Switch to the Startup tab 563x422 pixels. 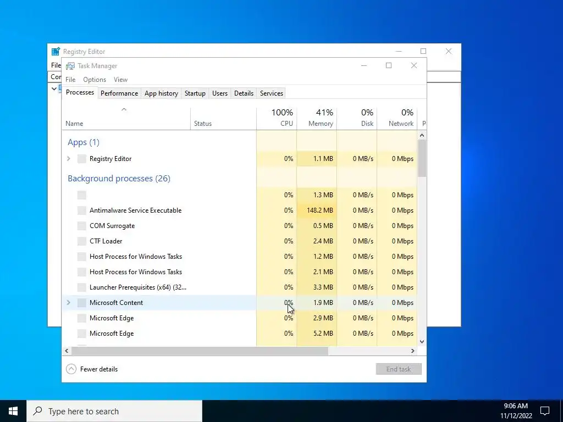195,93
